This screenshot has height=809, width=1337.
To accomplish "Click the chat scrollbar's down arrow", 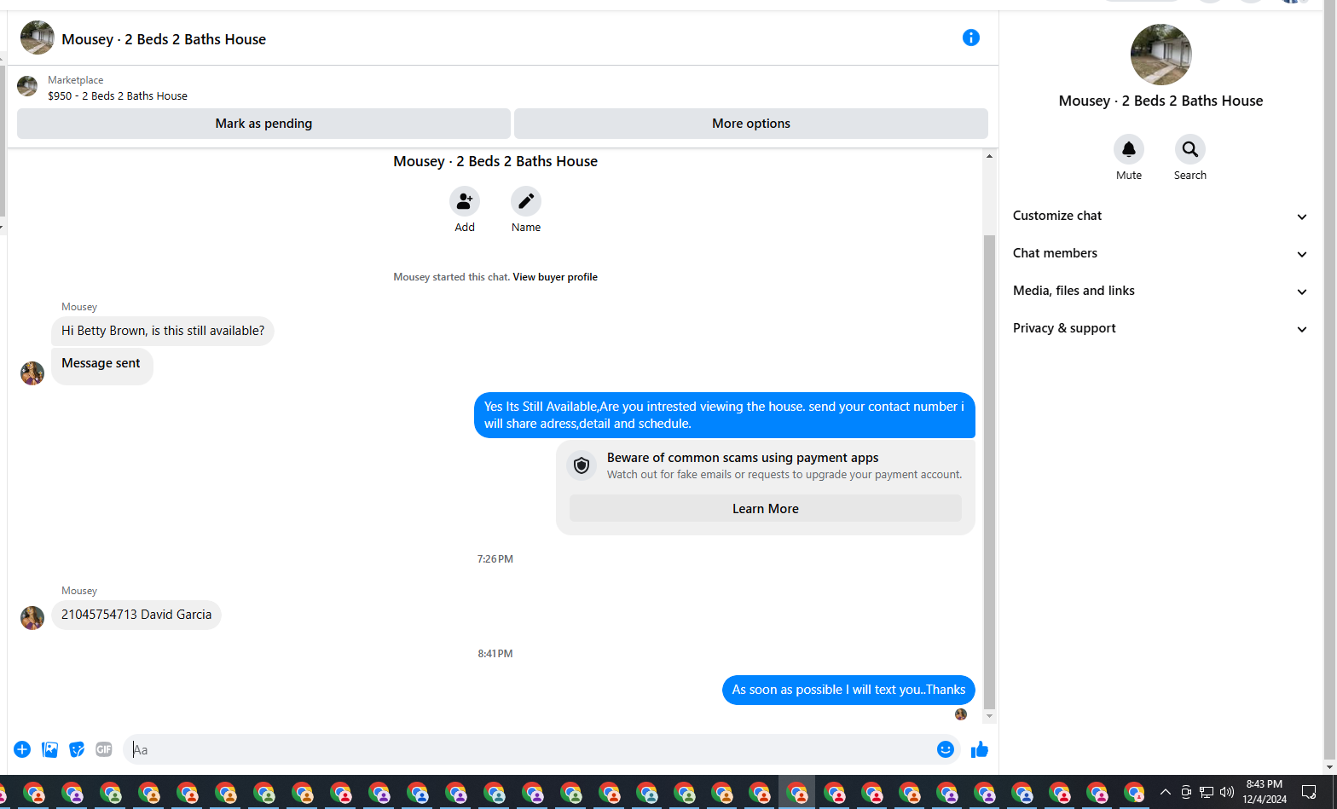I will [989, 717].
